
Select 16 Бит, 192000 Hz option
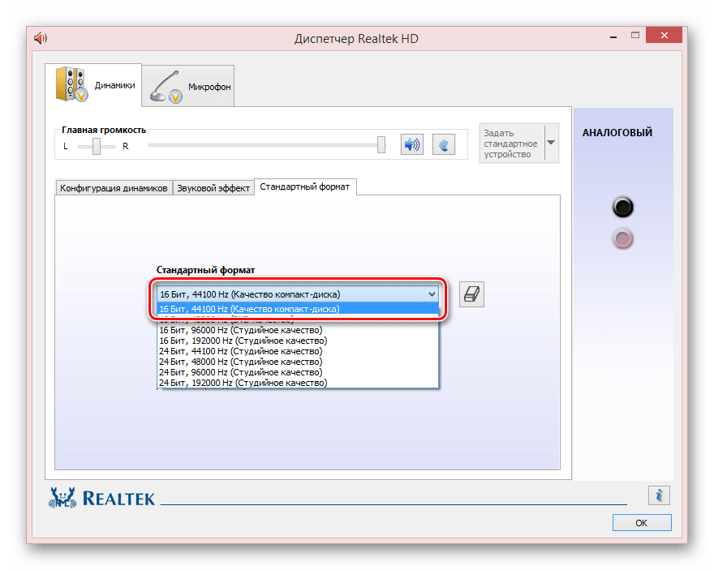298,341
